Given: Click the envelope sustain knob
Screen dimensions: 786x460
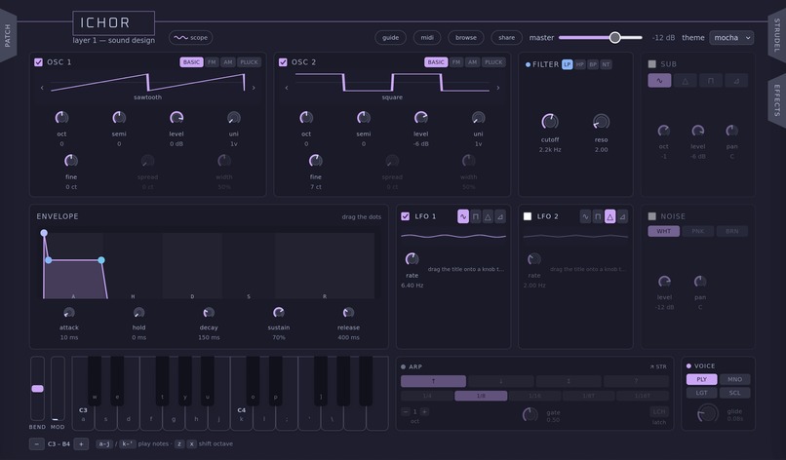Looking at the screenshot, I should tap(279, 312).
